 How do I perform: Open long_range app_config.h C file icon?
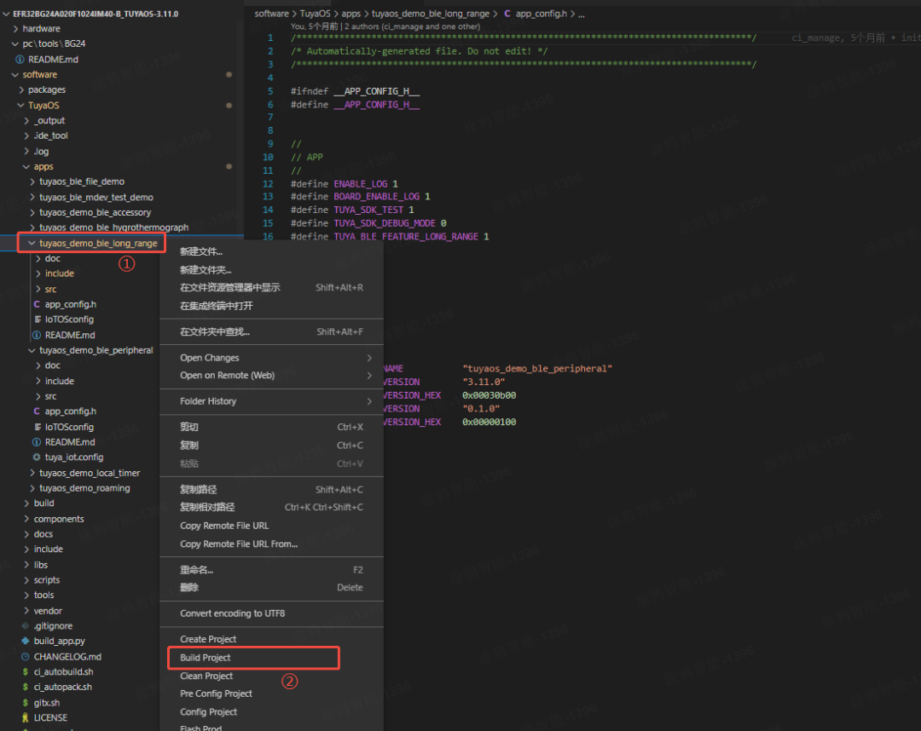[x=37, y=304]
